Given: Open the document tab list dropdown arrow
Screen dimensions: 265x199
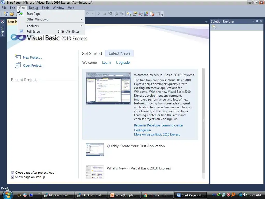Looking at the screenshot, I should point(206,22).
